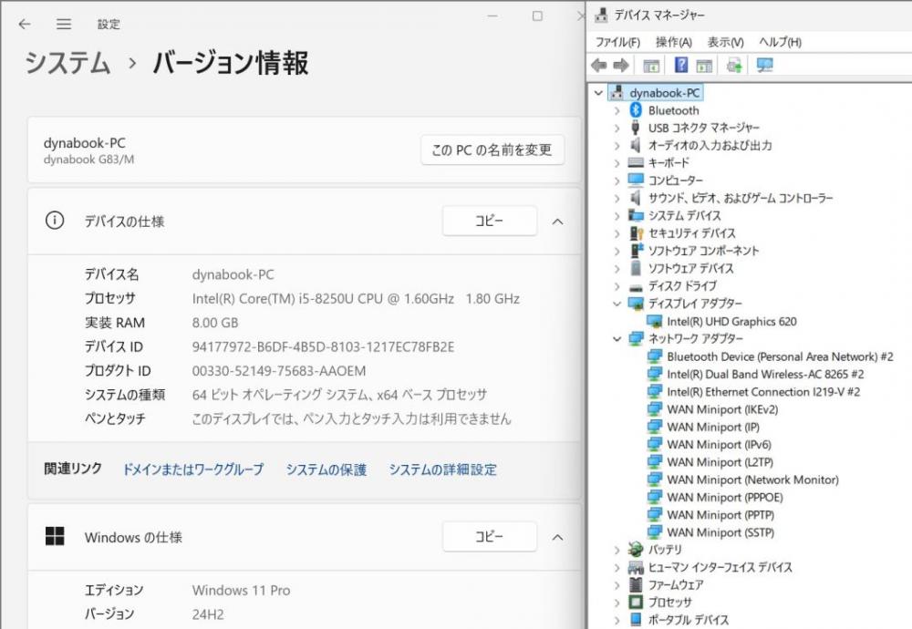Open Settings hamburger navigation menu
This screenshot has width=912, height=629.
tap(64, 24)
